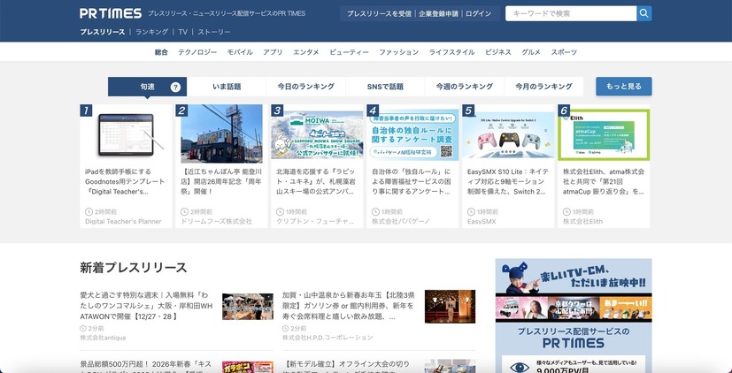The image size is (732, 373).
Task: Open the MOIWA ski resort article image
Action: [x=317, y=133]
